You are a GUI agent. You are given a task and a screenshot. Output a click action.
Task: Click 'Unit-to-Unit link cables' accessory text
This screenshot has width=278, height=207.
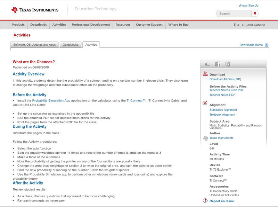tap(224, 195)
